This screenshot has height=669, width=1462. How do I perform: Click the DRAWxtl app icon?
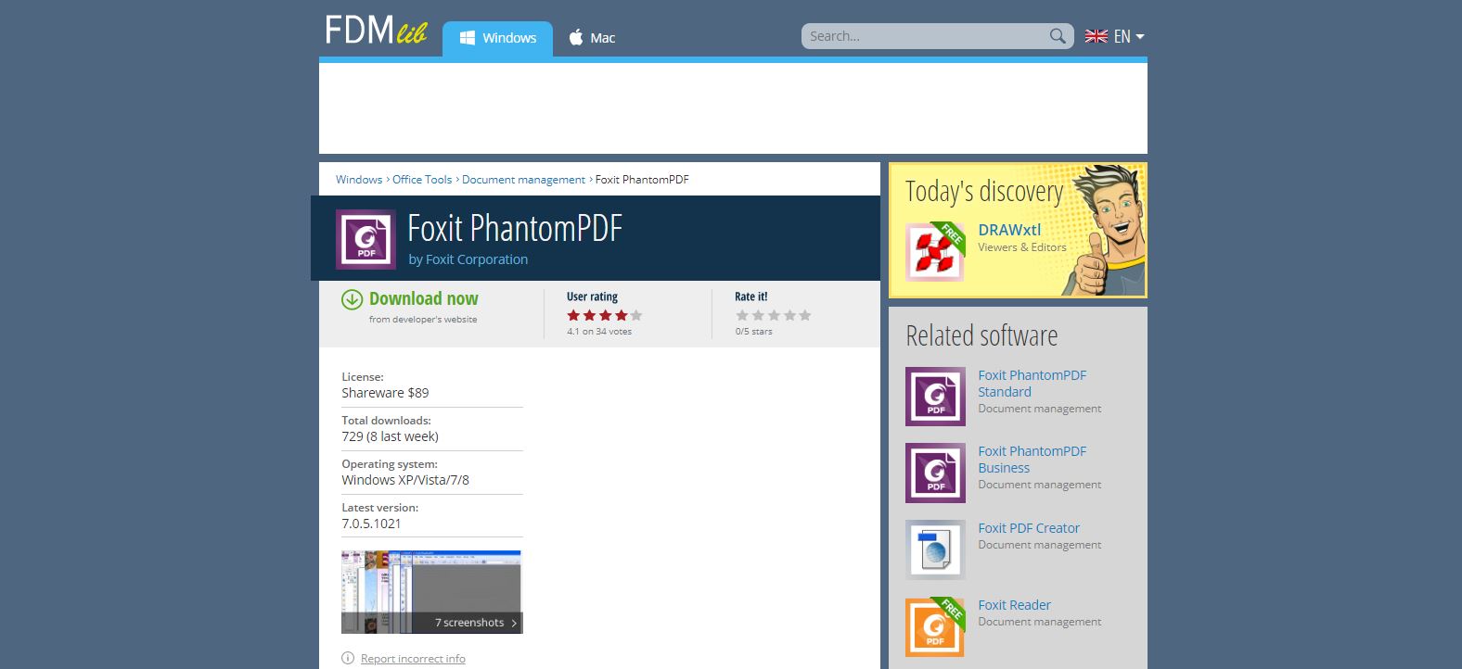(x=935, y=251)
